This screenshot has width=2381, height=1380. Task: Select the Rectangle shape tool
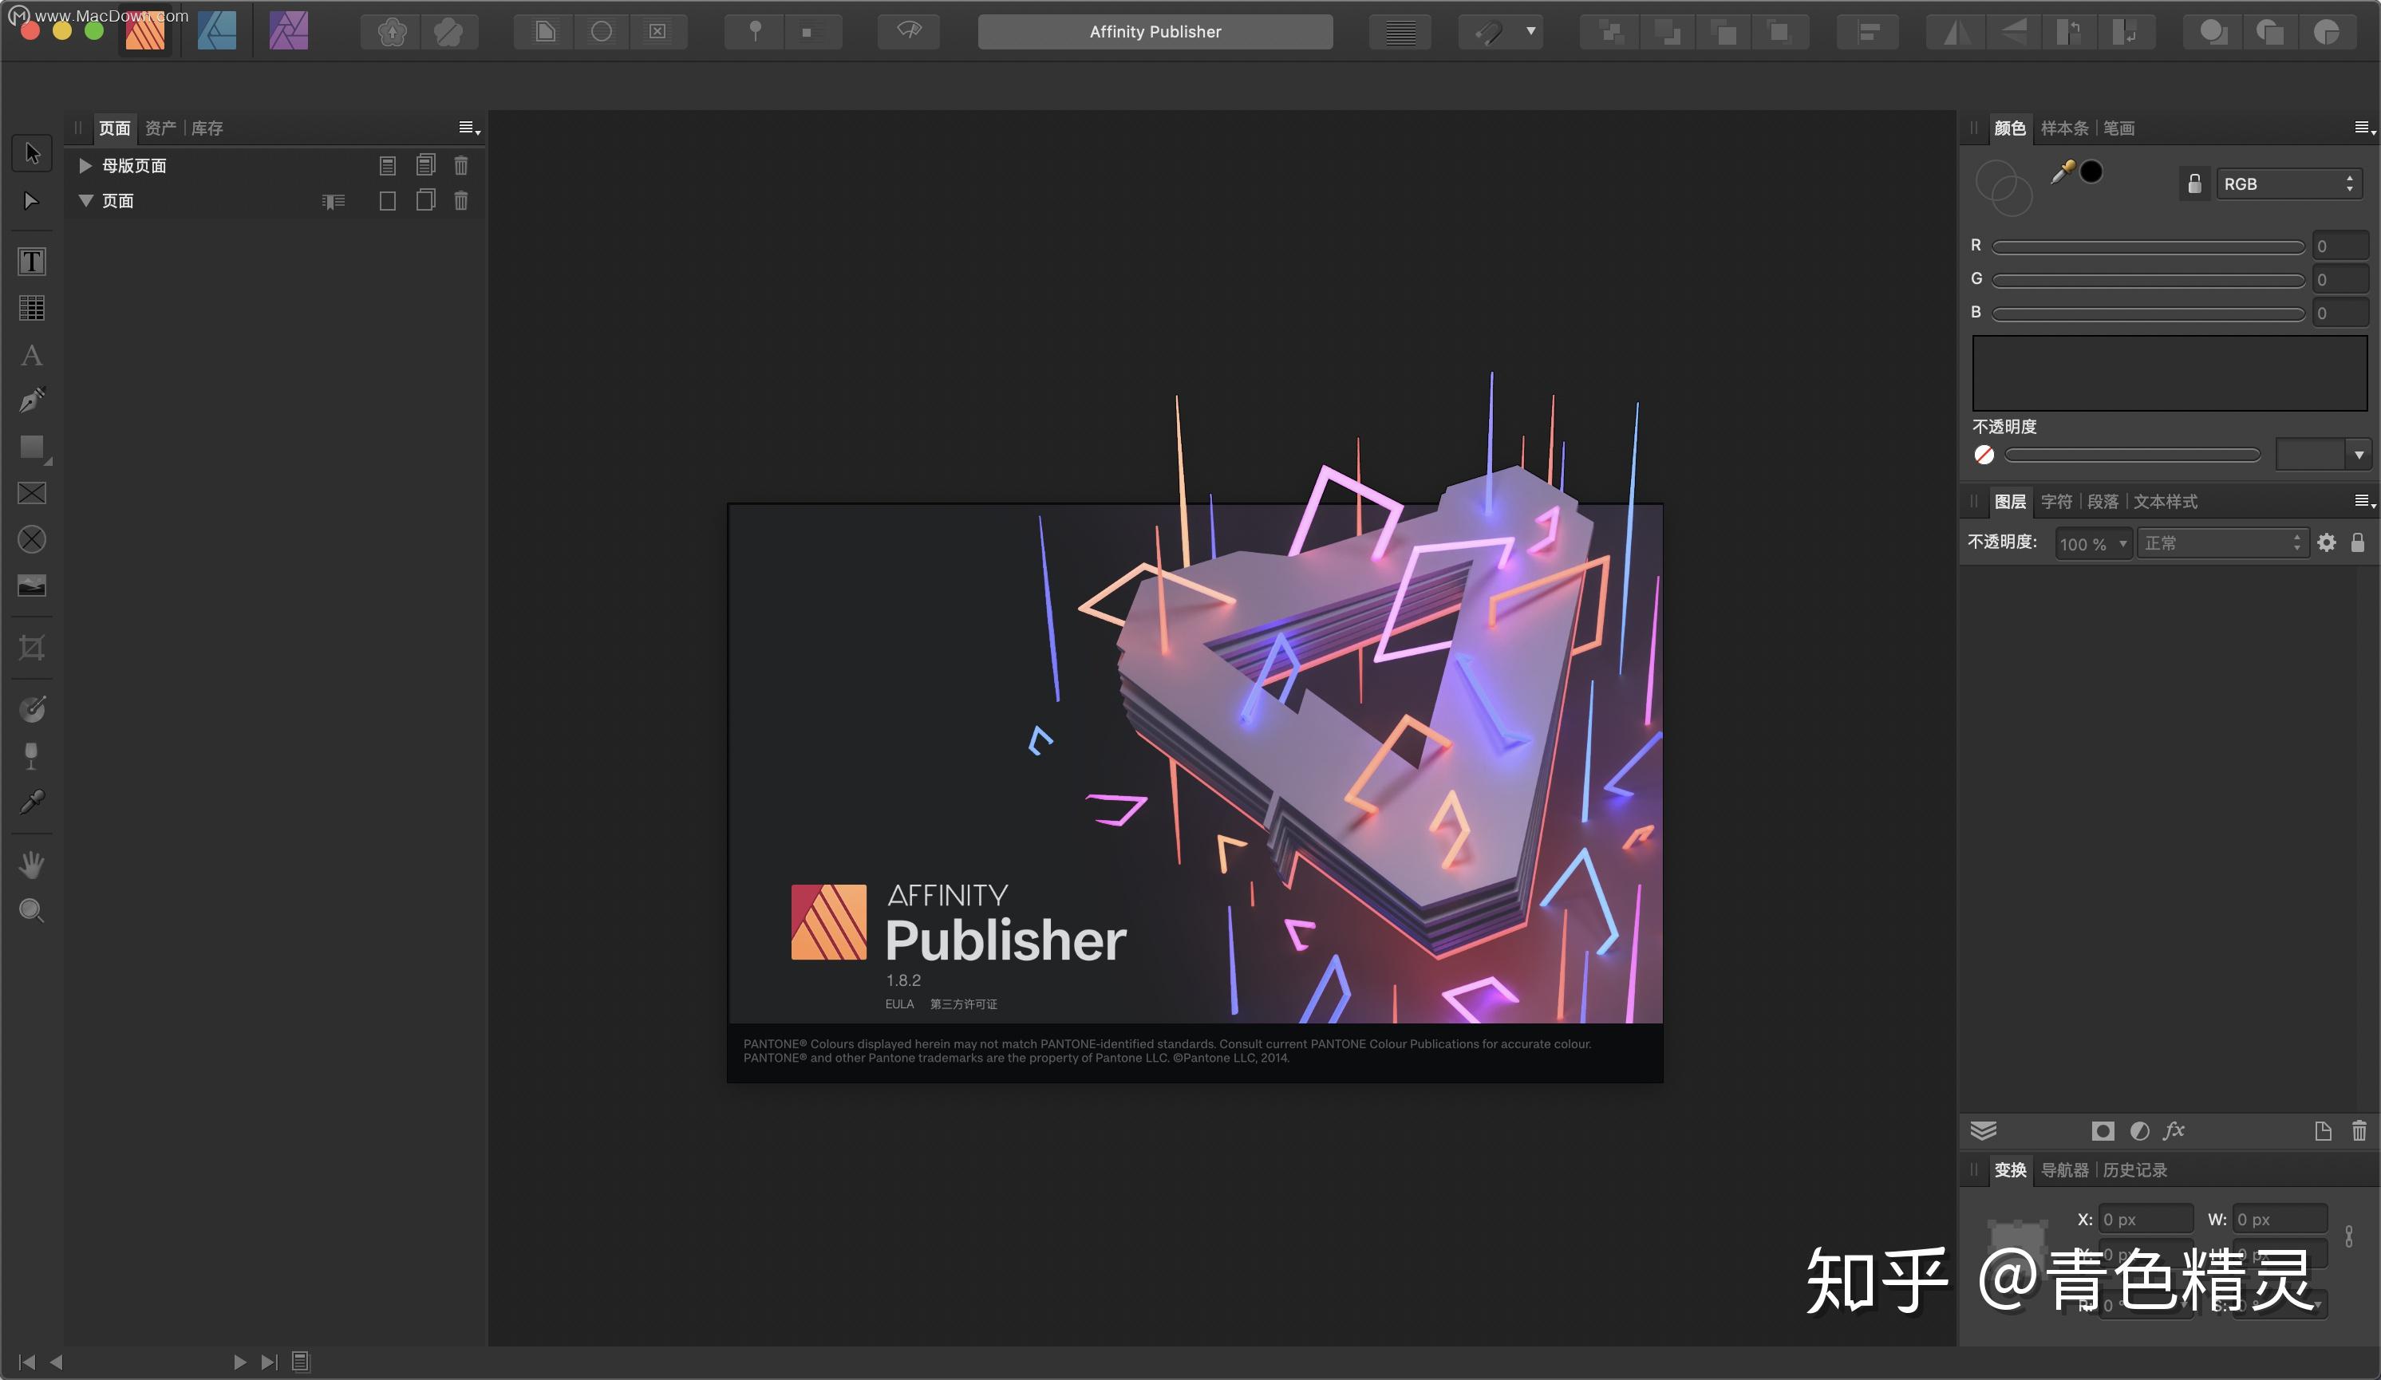32,447
